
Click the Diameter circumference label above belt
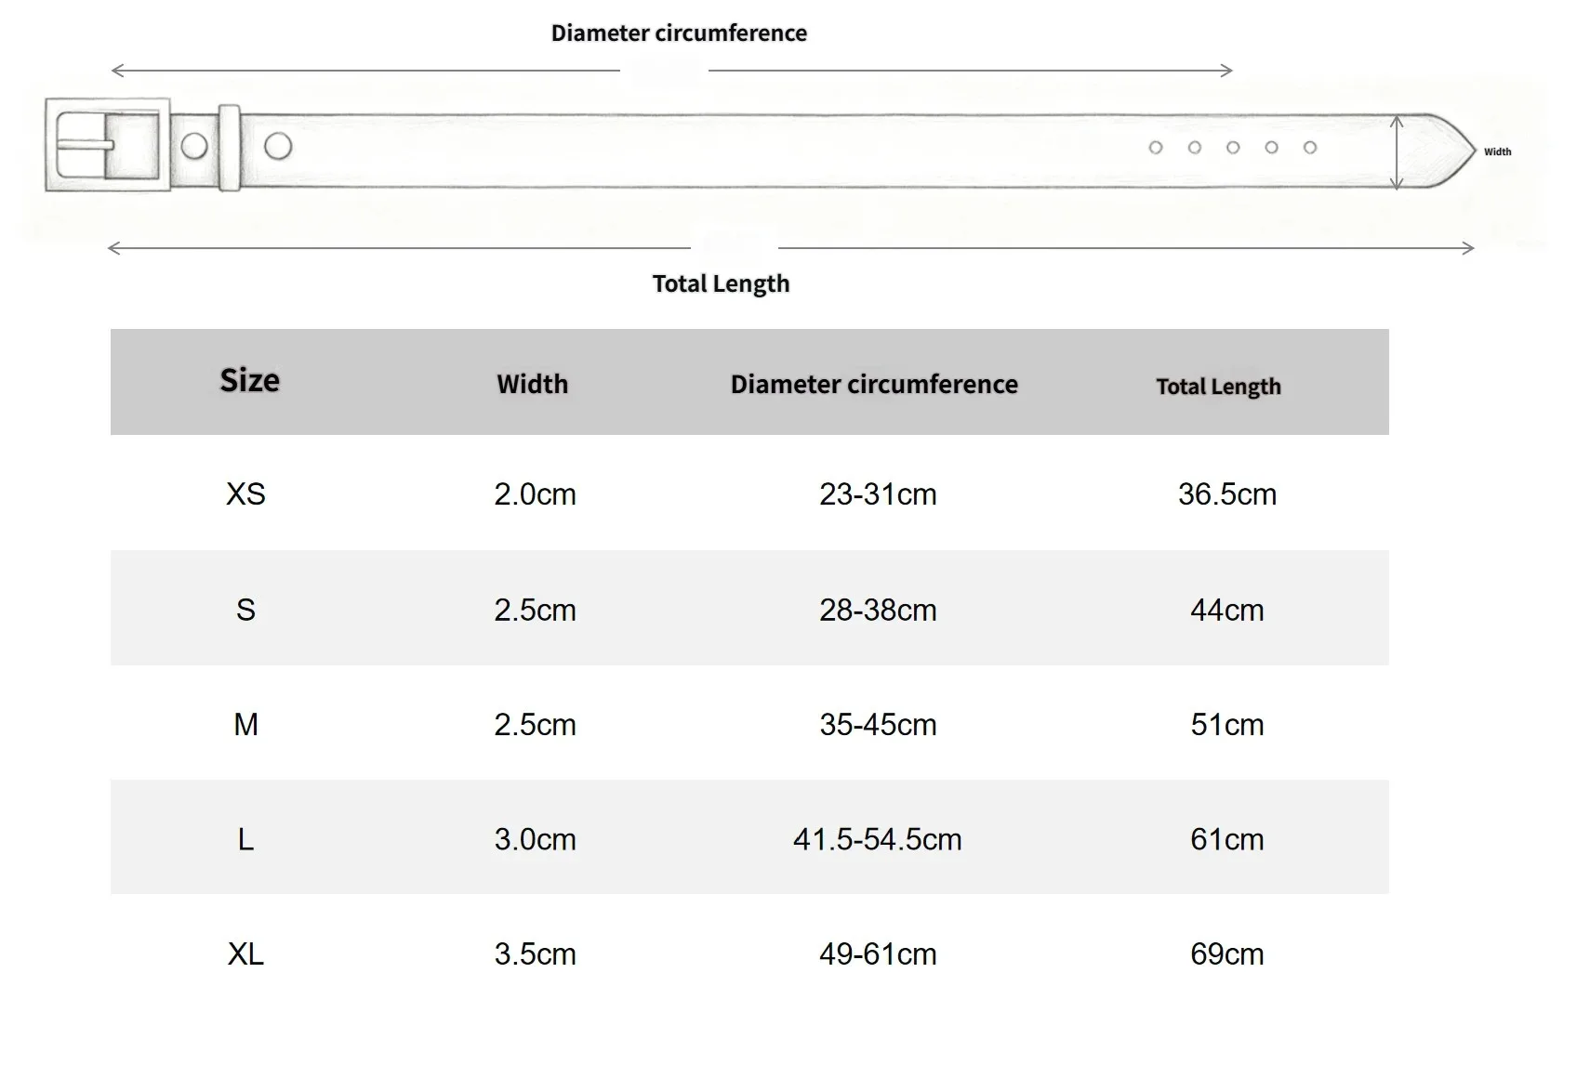click(x=679, y=33)
